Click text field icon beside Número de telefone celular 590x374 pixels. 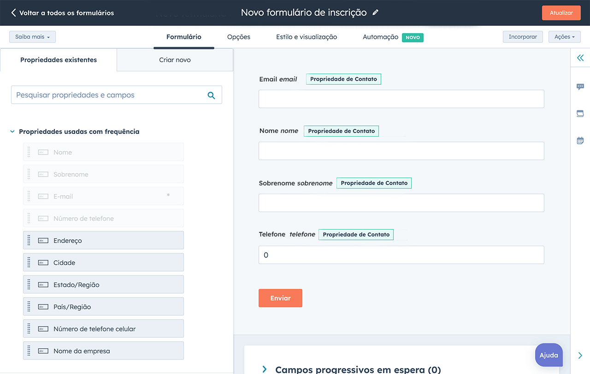[43, 329]
